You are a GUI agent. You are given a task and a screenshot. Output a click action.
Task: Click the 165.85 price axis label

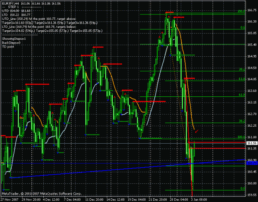pos(252,33)
